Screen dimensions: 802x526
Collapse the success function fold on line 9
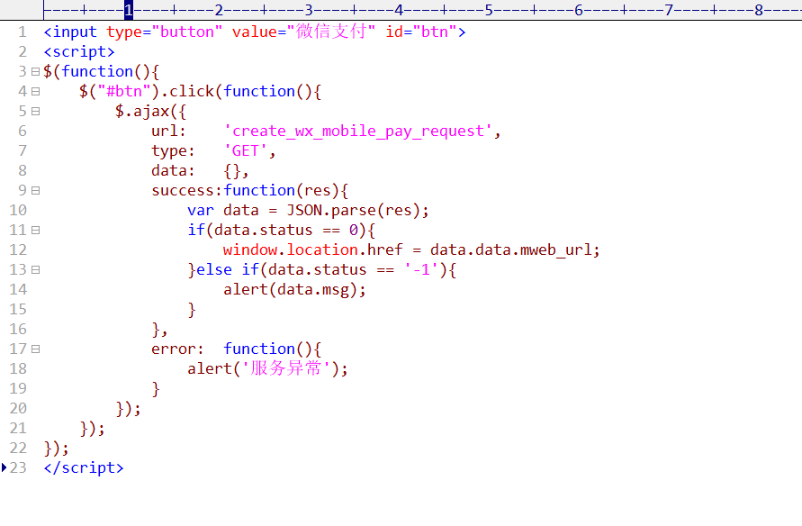point(35,191)
